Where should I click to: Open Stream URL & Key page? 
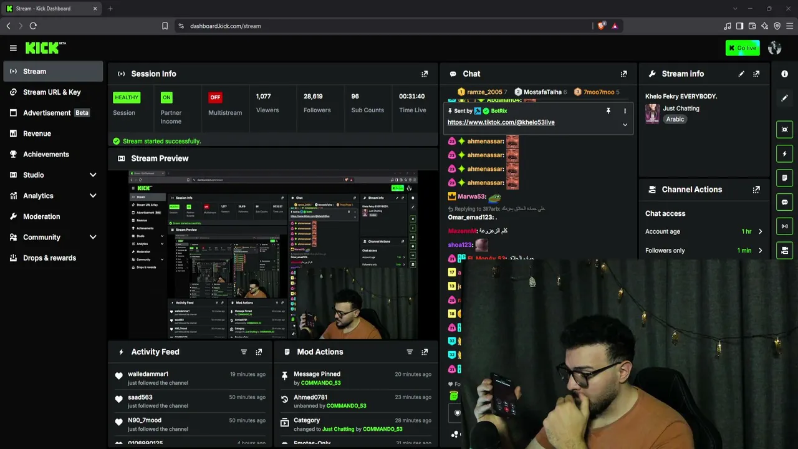(53, 92)
